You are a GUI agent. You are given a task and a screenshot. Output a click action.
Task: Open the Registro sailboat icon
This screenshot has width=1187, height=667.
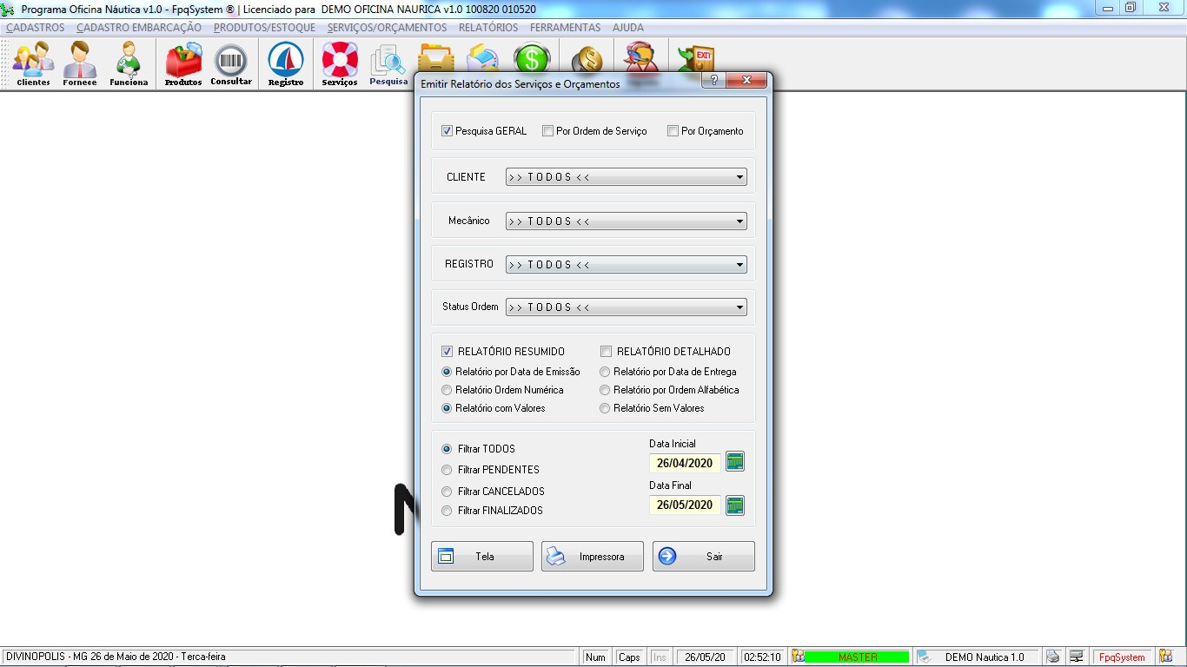pos(286,64)
